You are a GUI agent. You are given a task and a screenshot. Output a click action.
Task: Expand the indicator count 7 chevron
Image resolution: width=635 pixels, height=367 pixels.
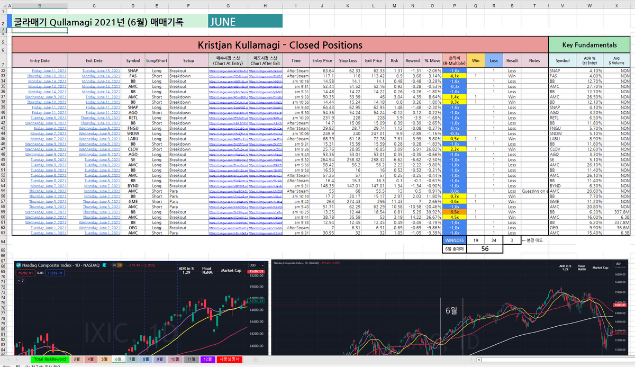coord(20,281)
